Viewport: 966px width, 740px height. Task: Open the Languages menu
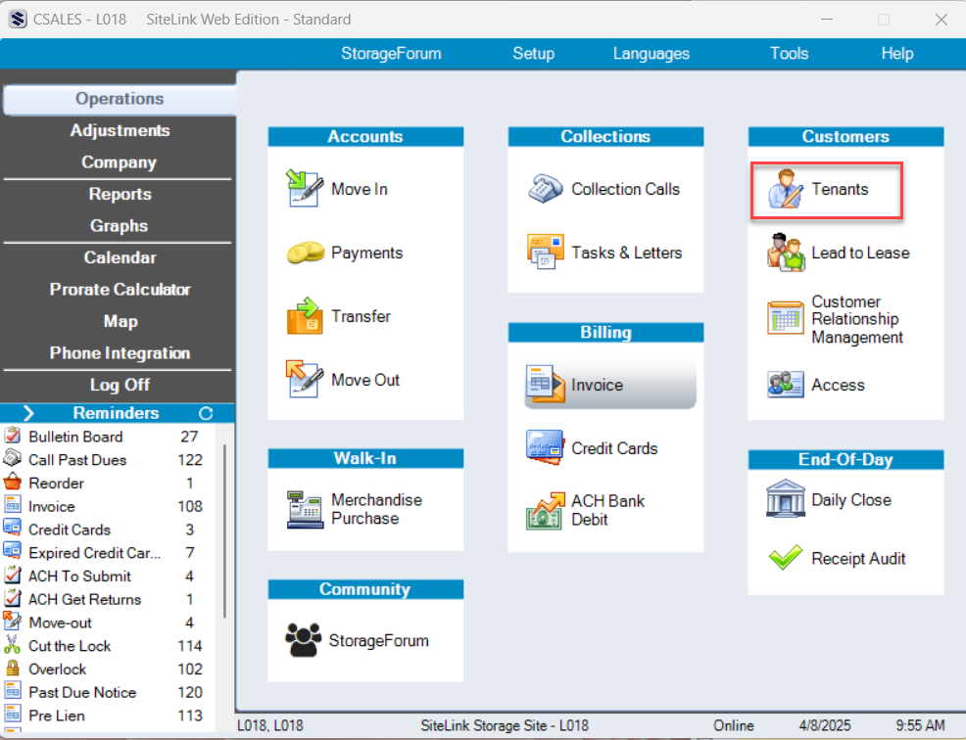[x=652, y=54]
